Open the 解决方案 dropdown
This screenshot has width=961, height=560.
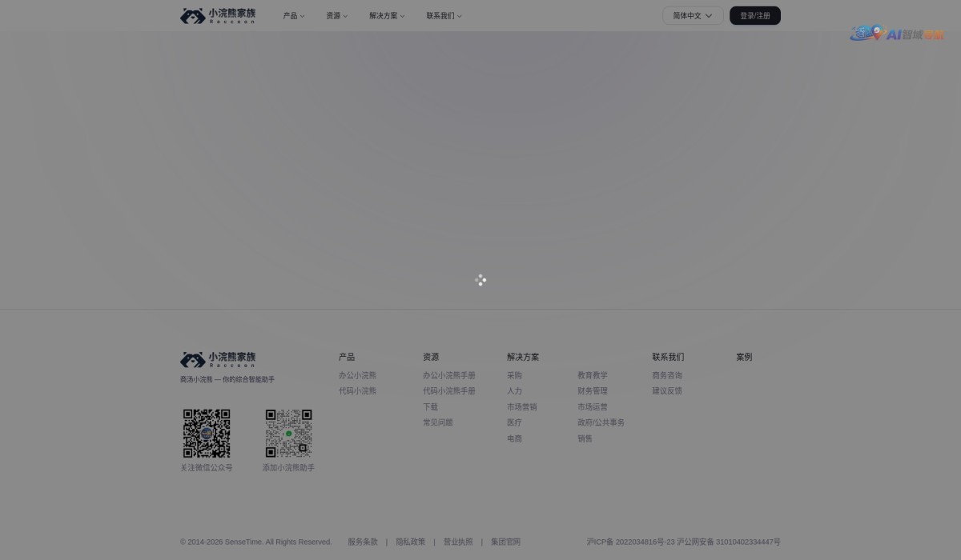386,15
